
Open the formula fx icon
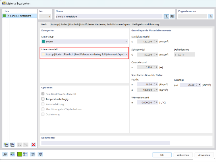click(x=40, y=154)
